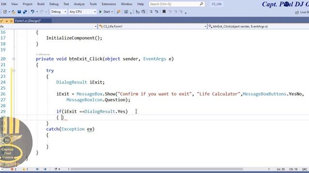
Task: Click the search magnifier icon
Action: 201,4
